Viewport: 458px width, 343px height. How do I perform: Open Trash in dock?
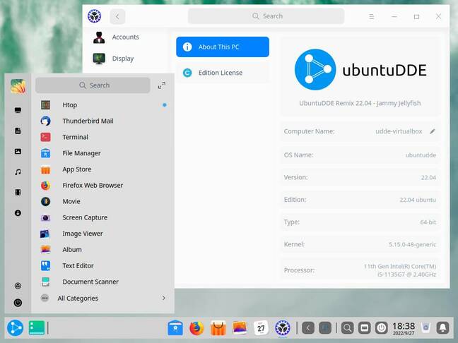click(x=426, y=328)
